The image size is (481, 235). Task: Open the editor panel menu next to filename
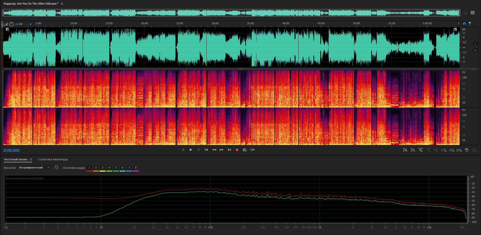coord(62,4)
